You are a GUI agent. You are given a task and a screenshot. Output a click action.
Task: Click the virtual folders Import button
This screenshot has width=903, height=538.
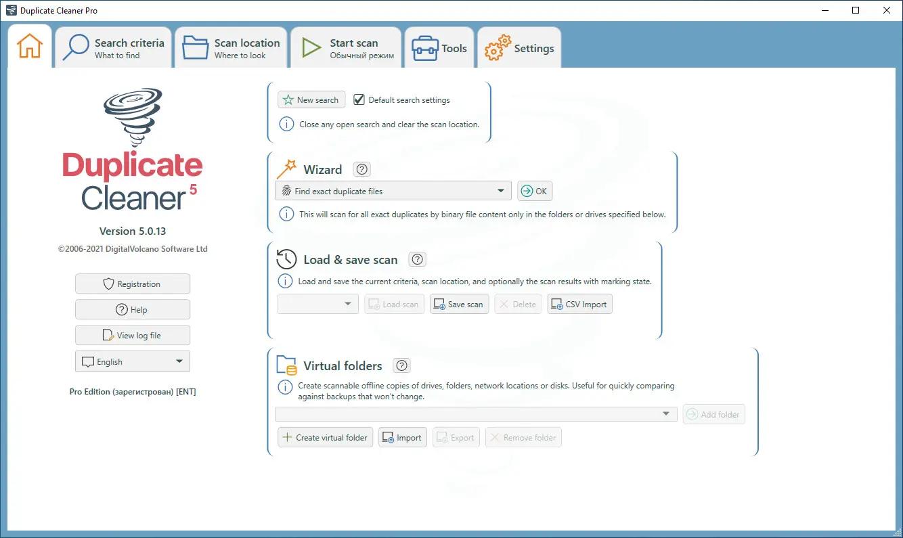pyautogui.click(x=402, y=437)
